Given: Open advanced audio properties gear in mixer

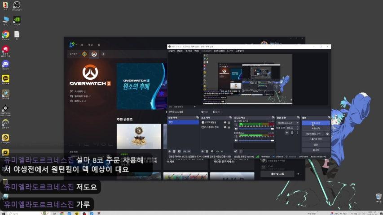Looking at the screenshot, I should point(236,151).
